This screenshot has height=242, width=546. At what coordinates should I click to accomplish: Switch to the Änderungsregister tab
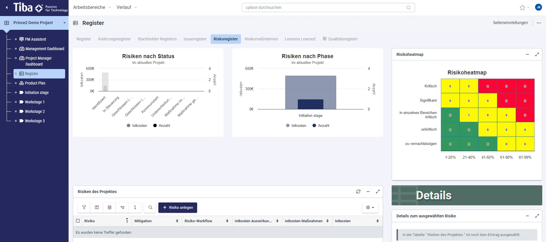114,39
